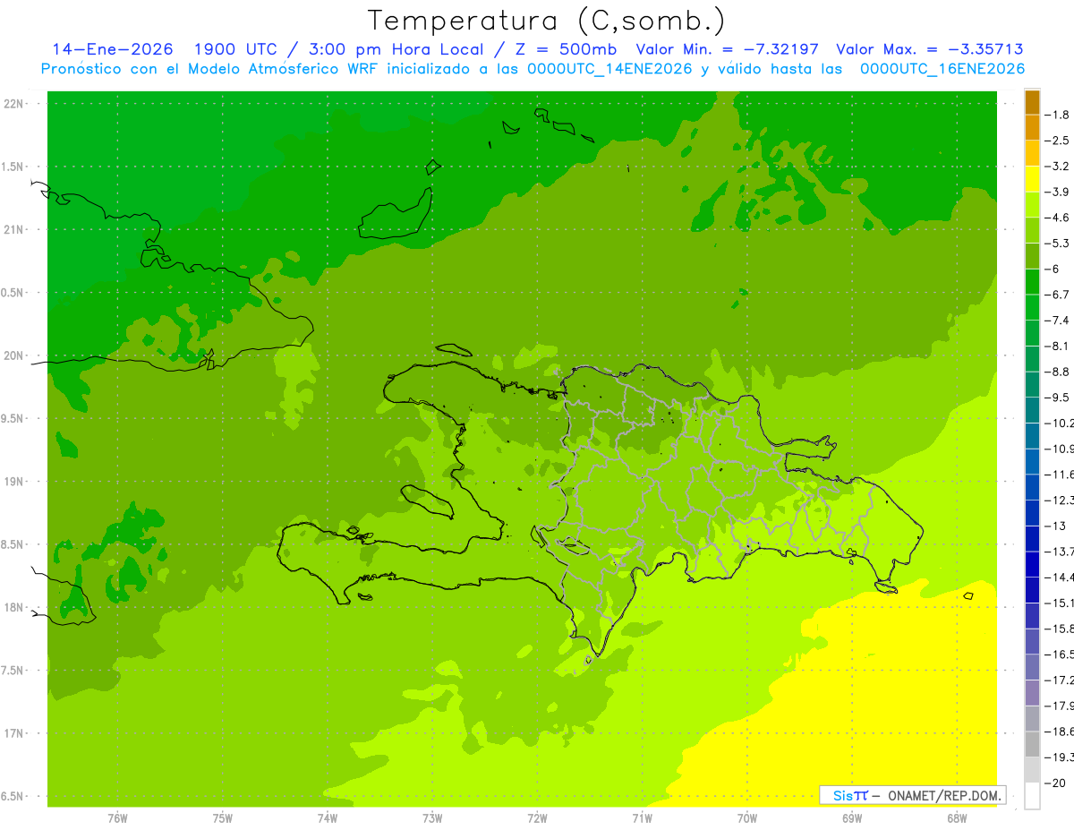This screenshot has width=1074, height=830.
Task: Pick the green colorbar segment between -6 and -6.7
Action: click(1032, 282)
